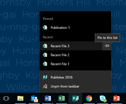Click the Recent File 1 publisher icon
126x104 pixels.
45,64
